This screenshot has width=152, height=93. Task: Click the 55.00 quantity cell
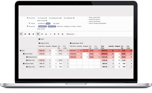point(91,51)
